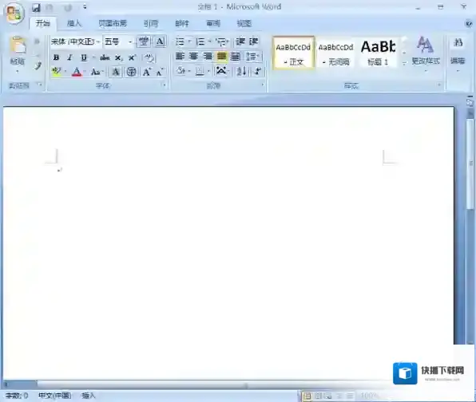The width and height of the screenshot is (476, 402).
Task: Set align left paragraph alignment
Action: pyautogui.click(x=180, y=57)
